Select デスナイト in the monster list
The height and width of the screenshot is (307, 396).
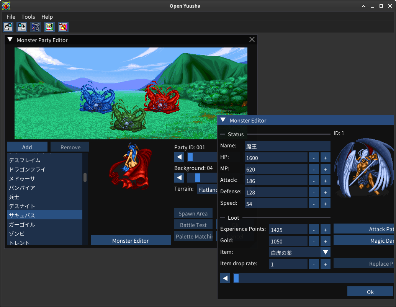[x=45, y=206]
